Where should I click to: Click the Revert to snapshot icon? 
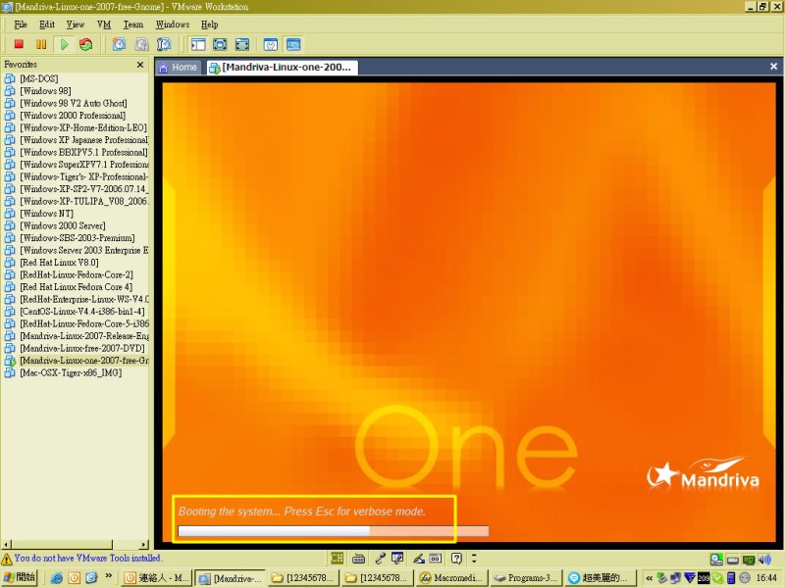pyautogui.click(x=141, y=44)
